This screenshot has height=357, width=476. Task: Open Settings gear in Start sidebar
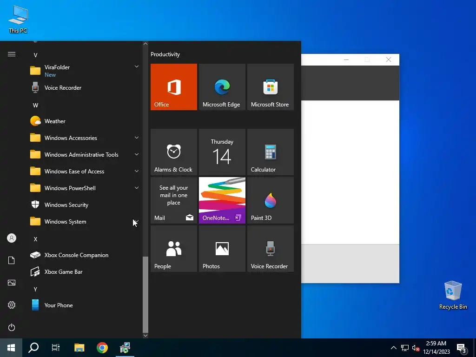(12, 305)
